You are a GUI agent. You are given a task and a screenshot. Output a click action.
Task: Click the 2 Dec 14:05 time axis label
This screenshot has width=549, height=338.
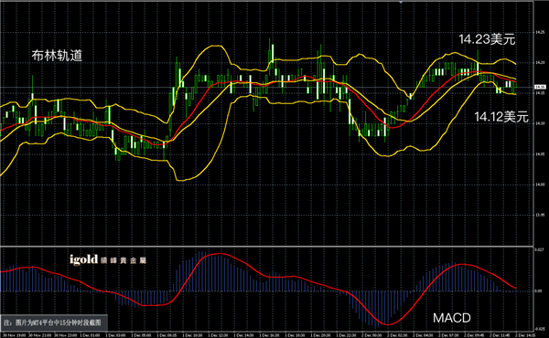525,335
